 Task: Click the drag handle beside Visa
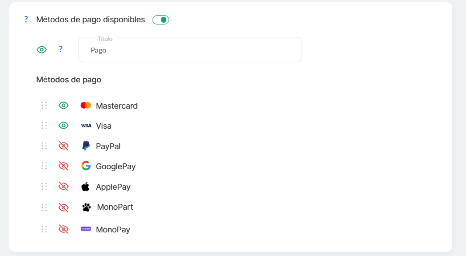[x=44, y=126]
